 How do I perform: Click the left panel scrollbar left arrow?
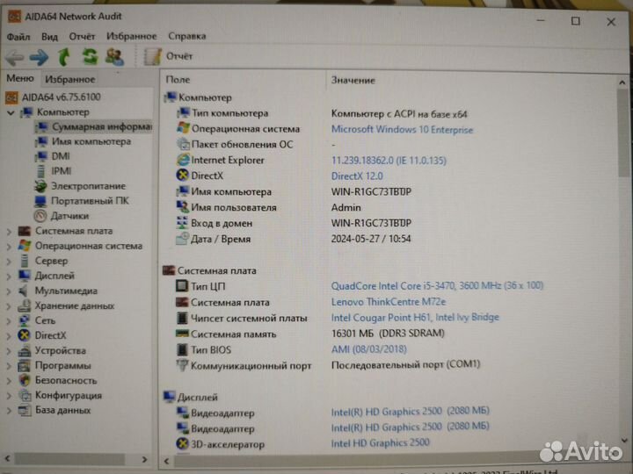pyautogui.click(x=8, y=459)
